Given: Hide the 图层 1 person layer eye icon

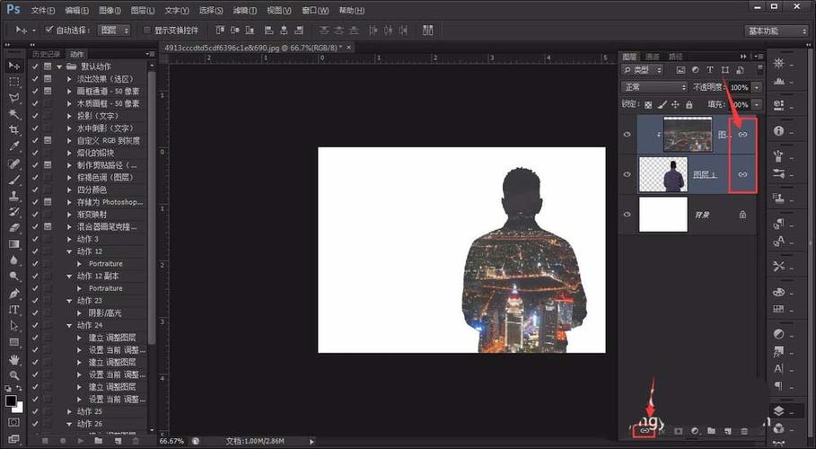Looking at the screenshot, I should [627, 174].
